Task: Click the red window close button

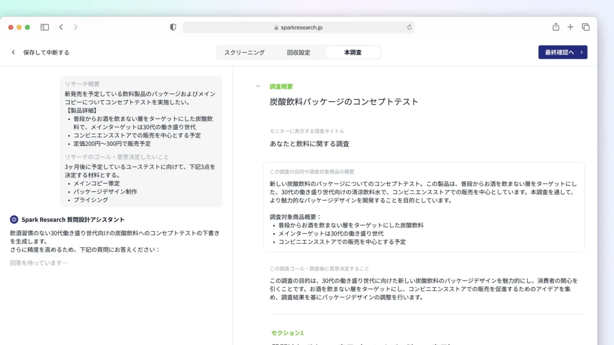Action: click(x=11, y=27)
